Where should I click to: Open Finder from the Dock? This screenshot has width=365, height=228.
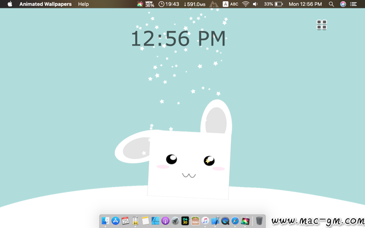point(106,220)
